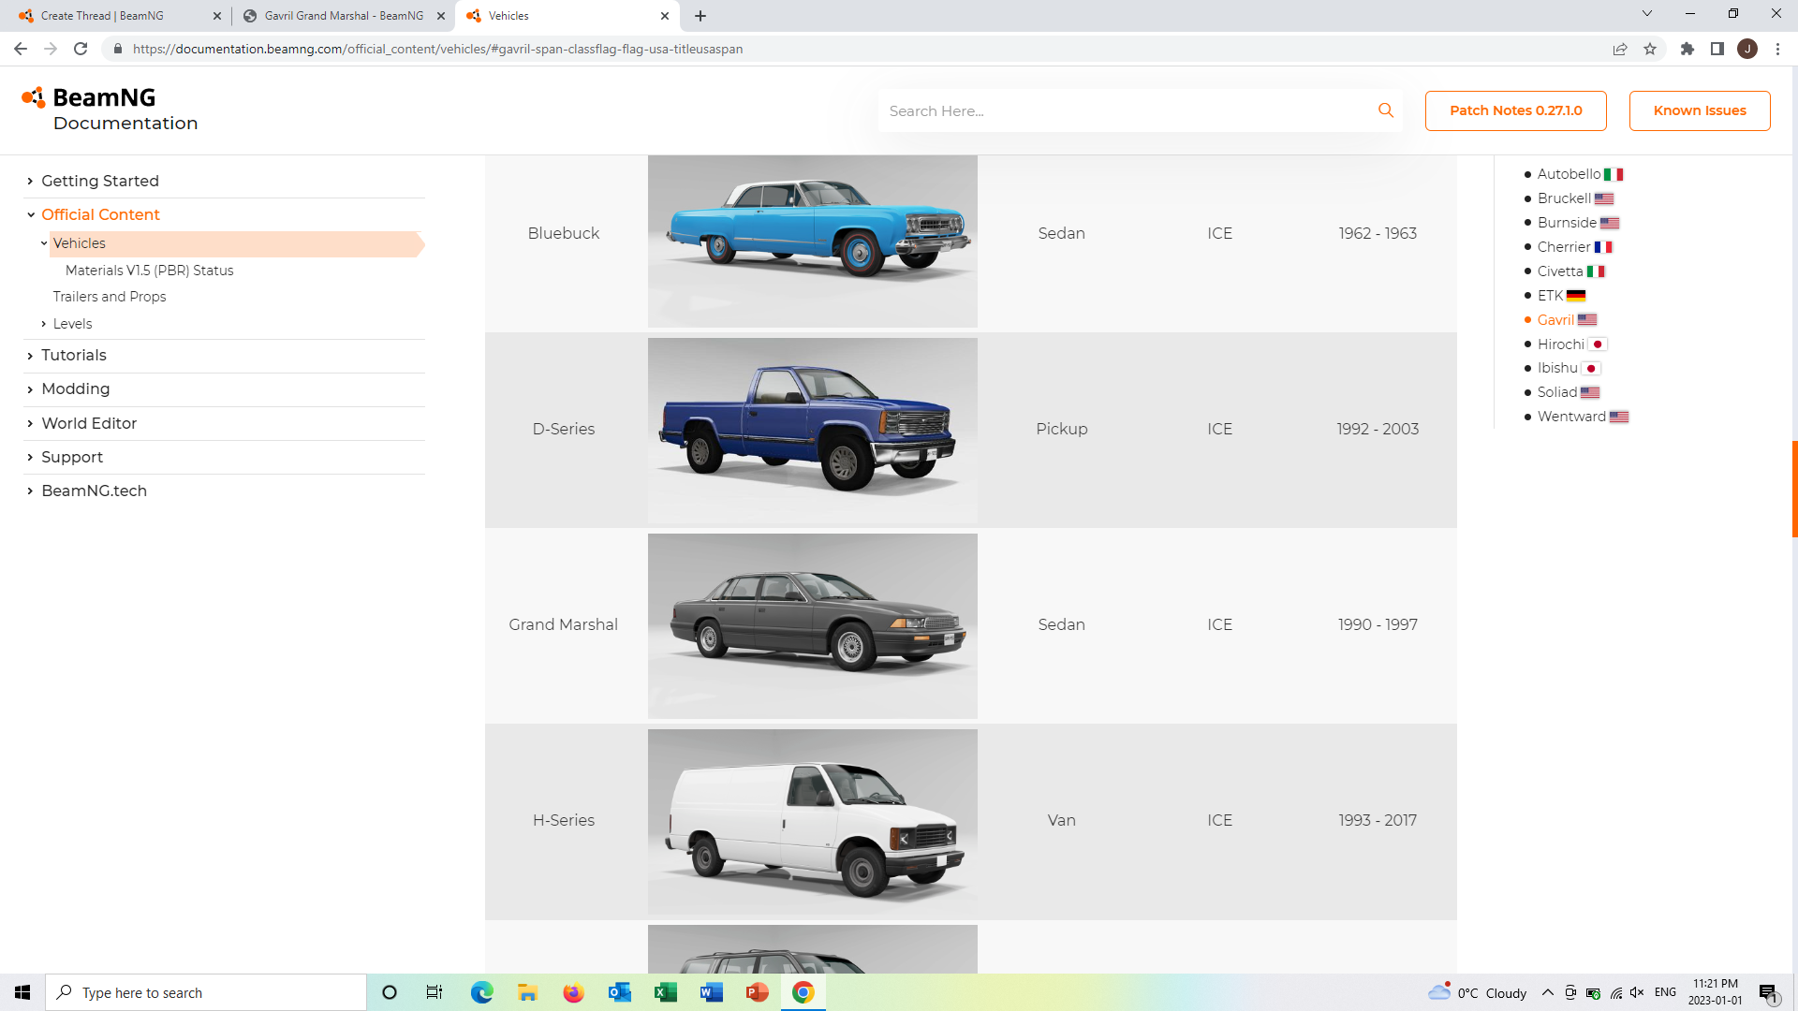Open Grand Marshal sedan thumbnail
Image resolution: width=1798 pixels, height=1011 pixels.
[812, 625]
